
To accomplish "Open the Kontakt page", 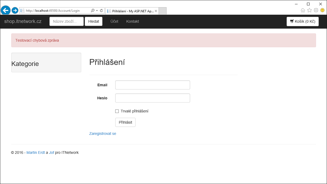I will 132,21.
